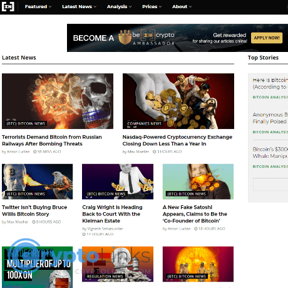Expand the Featured menu chevron
Image resolution: width=288 pixels, height=288 pixels.
(x=50, y=7)
